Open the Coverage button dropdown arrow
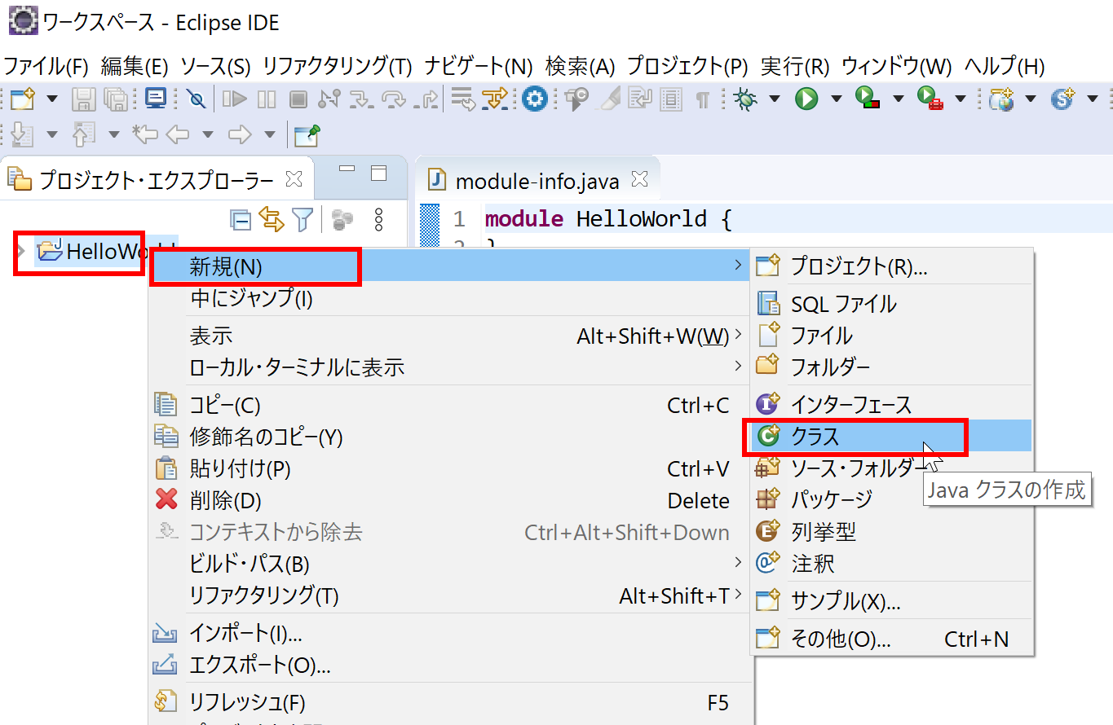The image size is (1113, 725). click(x=899, y=99)
